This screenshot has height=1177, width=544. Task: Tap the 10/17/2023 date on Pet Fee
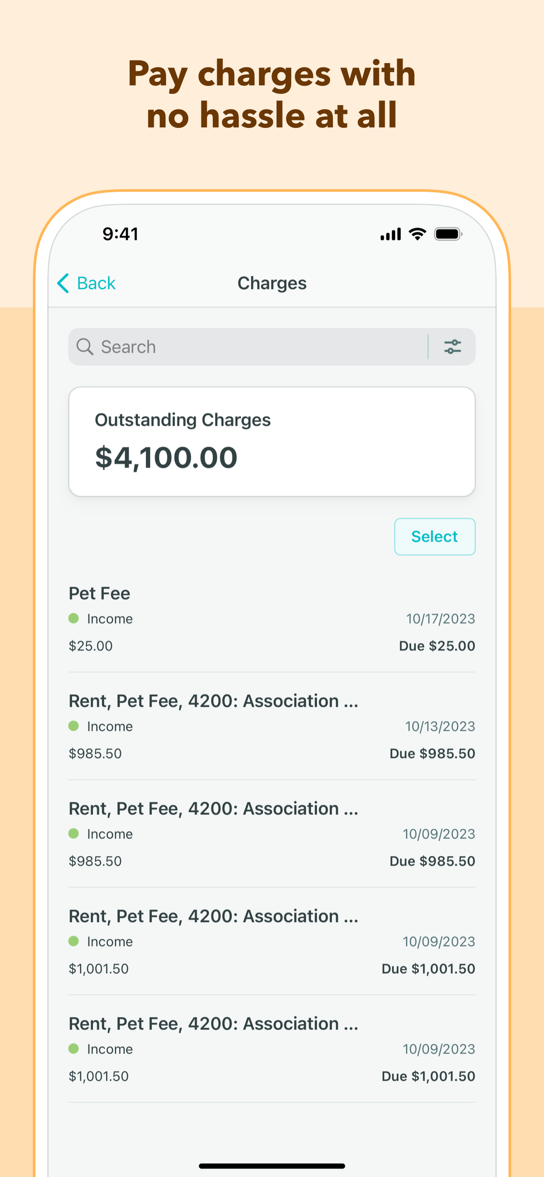[x=440, y=619]
